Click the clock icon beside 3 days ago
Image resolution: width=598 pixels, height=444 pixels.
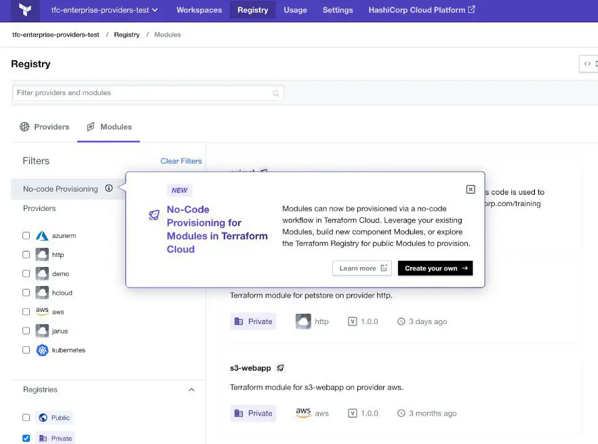(x=401, y=321)
